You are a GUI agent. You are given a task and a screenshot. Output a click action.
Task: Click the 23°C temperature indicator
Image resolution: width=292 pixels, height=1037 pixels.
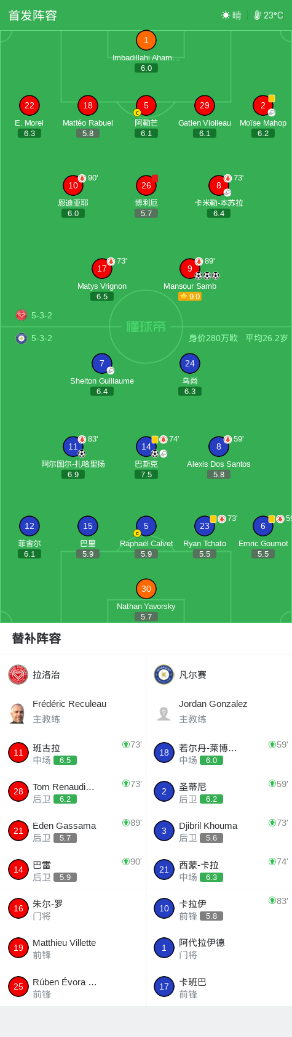pos(269,15)
